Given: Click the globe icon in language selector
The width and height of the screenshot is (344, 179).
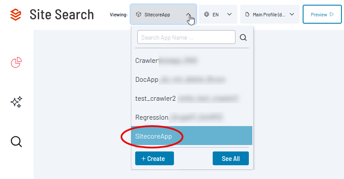Looking at the screenshot, I should [x=207, y=15].
